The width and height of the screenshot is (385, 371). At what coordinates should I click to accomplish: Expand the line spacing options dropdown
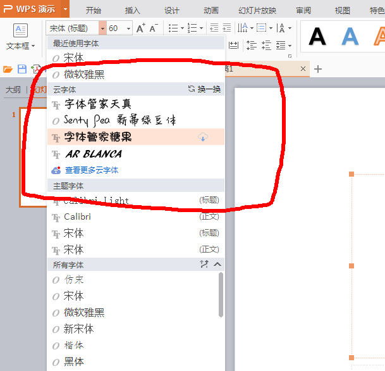coord(290,46)
